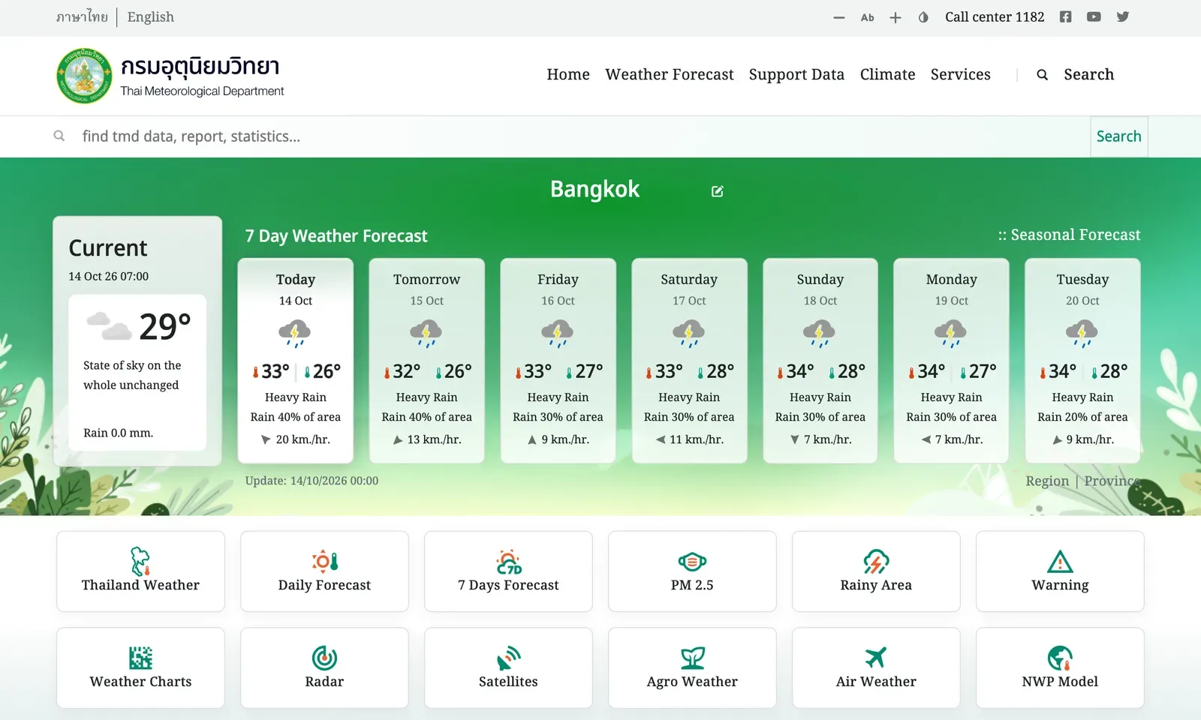
Task: Open the Weather Forecast menu
Action: point(670,74)
